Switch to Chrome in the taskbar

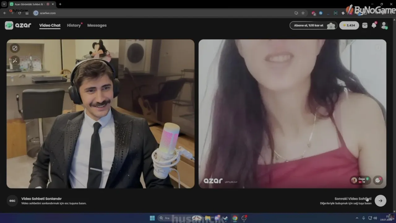tap(235, 218)
